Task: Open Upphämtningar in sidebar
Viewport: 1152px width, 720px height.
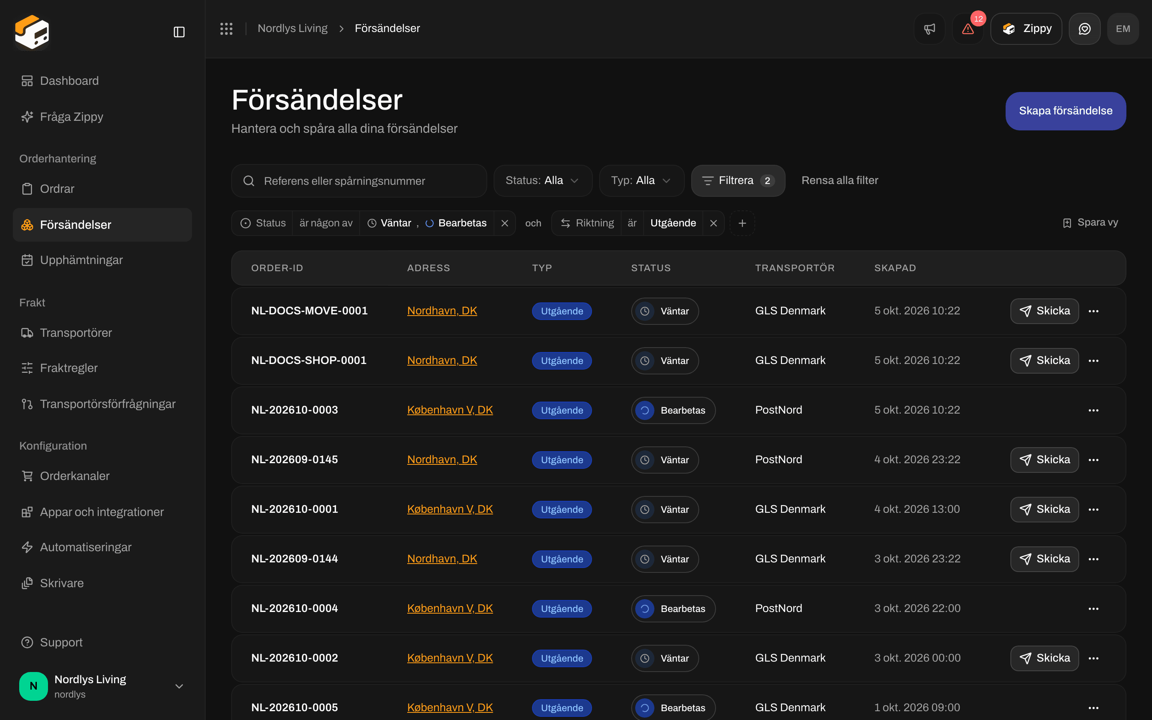Action: click(102, 260)
